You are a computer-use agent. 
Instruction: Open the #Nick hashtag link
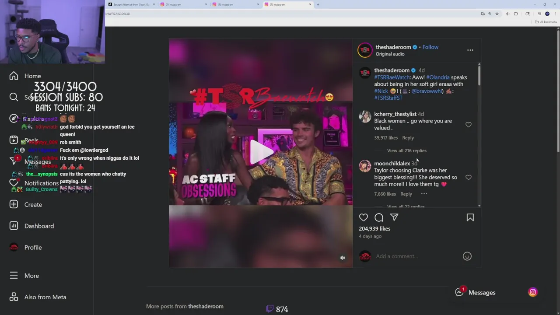[381, 91]
